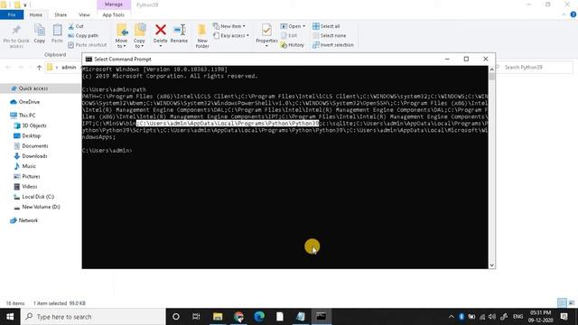
Task: Open Microsoft Edge from the taskbar
Action: pos(259,317)
